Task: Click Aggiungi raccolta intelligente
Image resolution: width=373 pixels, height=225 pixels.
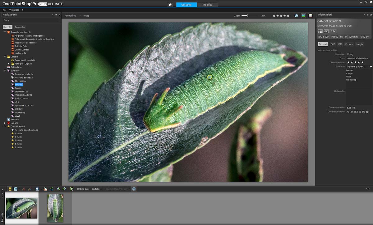Action: coord(29,36)
